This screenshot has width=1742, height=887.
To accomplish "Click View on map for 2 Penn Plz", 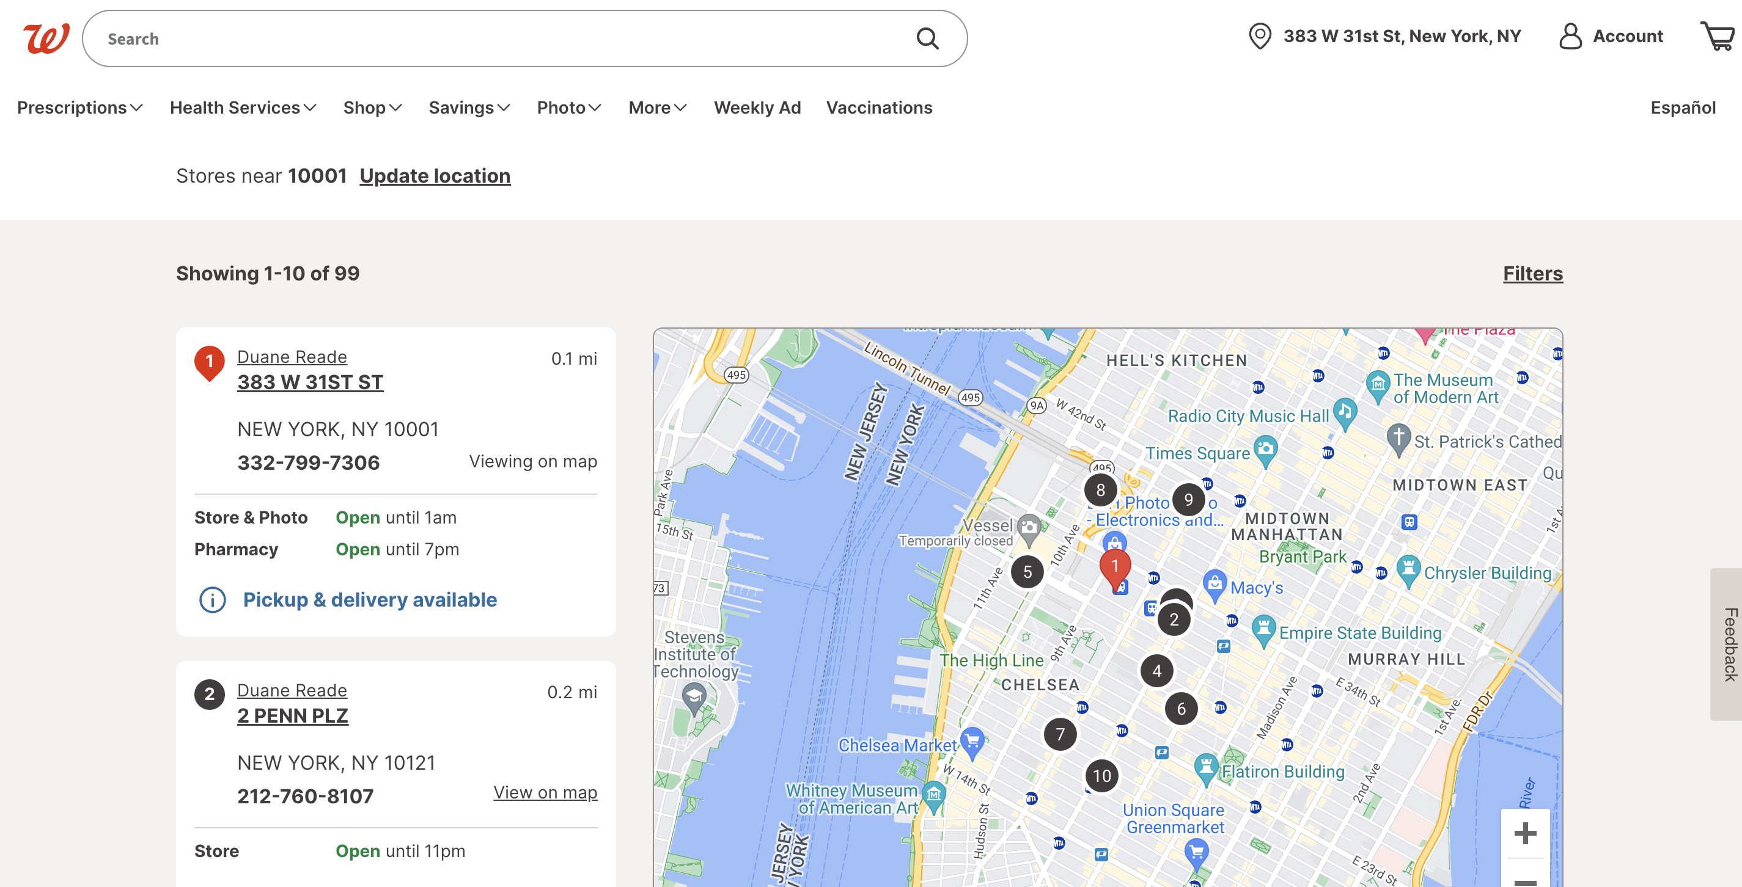I will (x=545, y=792).
